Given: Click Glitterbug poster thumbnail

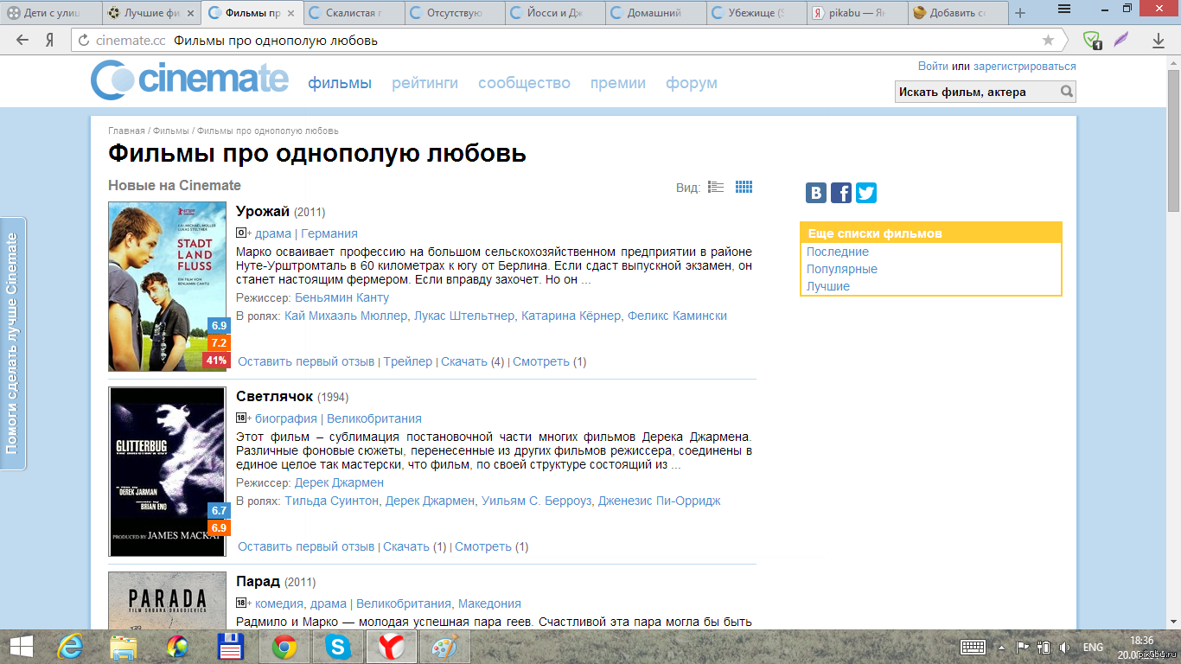Looking at the screenshot, I should coord(167,471).
